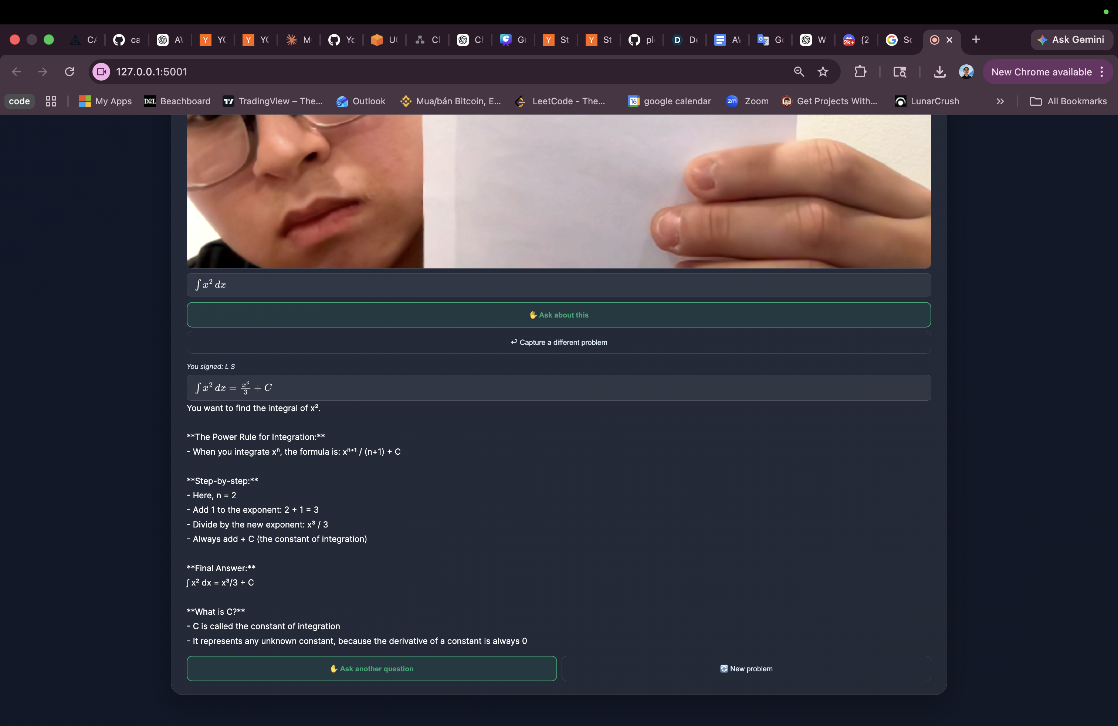Screen dimensions: 1118x726
Task: Click the Ask Gemini button
Action: tap(1071, 40)
